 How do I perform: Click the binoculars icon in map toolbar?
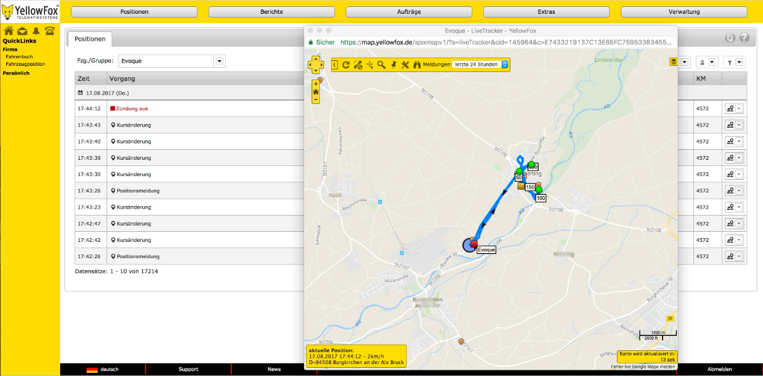pyautogui.click(x=417, y=65)
